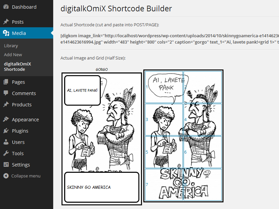Open the Appearance menu
The height and width of the screenshot is (209, 279).
pos(25,119)
